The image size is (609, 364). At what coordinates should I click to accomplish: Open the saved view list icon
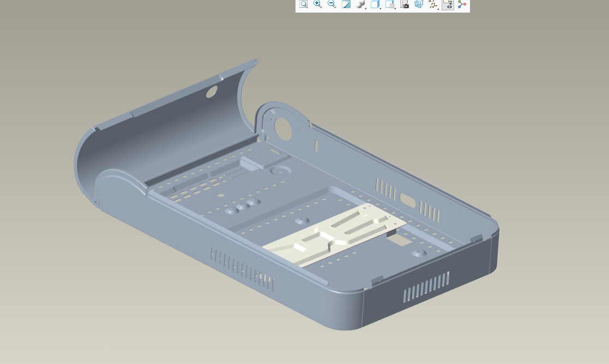(389, 4)
